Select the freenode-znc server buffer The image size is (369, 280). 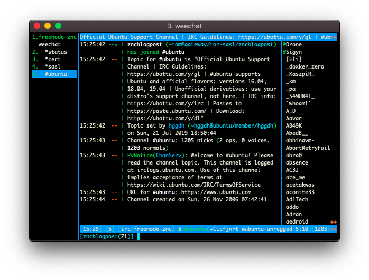pos(54,37)
